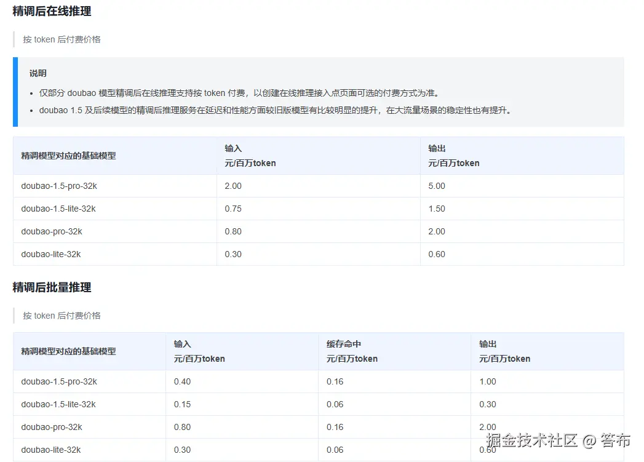Click cache-hit price 0.06 for doubao-1.5-lite-32k
644x462 pixels.
(335, 404)
